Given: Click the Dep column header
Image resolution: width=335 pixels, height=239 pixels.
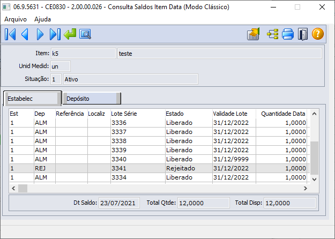Looking at the screenshot, I should click(x=44, y=114).
